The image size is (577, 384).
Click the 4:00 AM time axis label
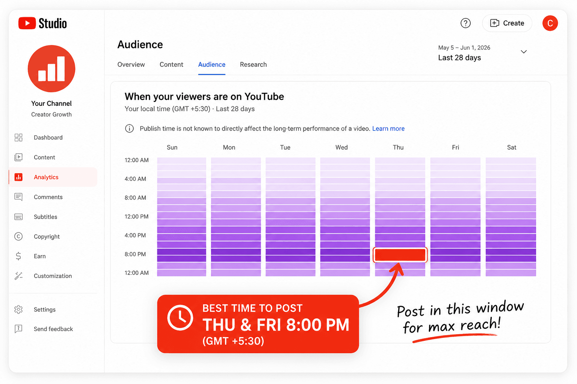tap(135, 179)
